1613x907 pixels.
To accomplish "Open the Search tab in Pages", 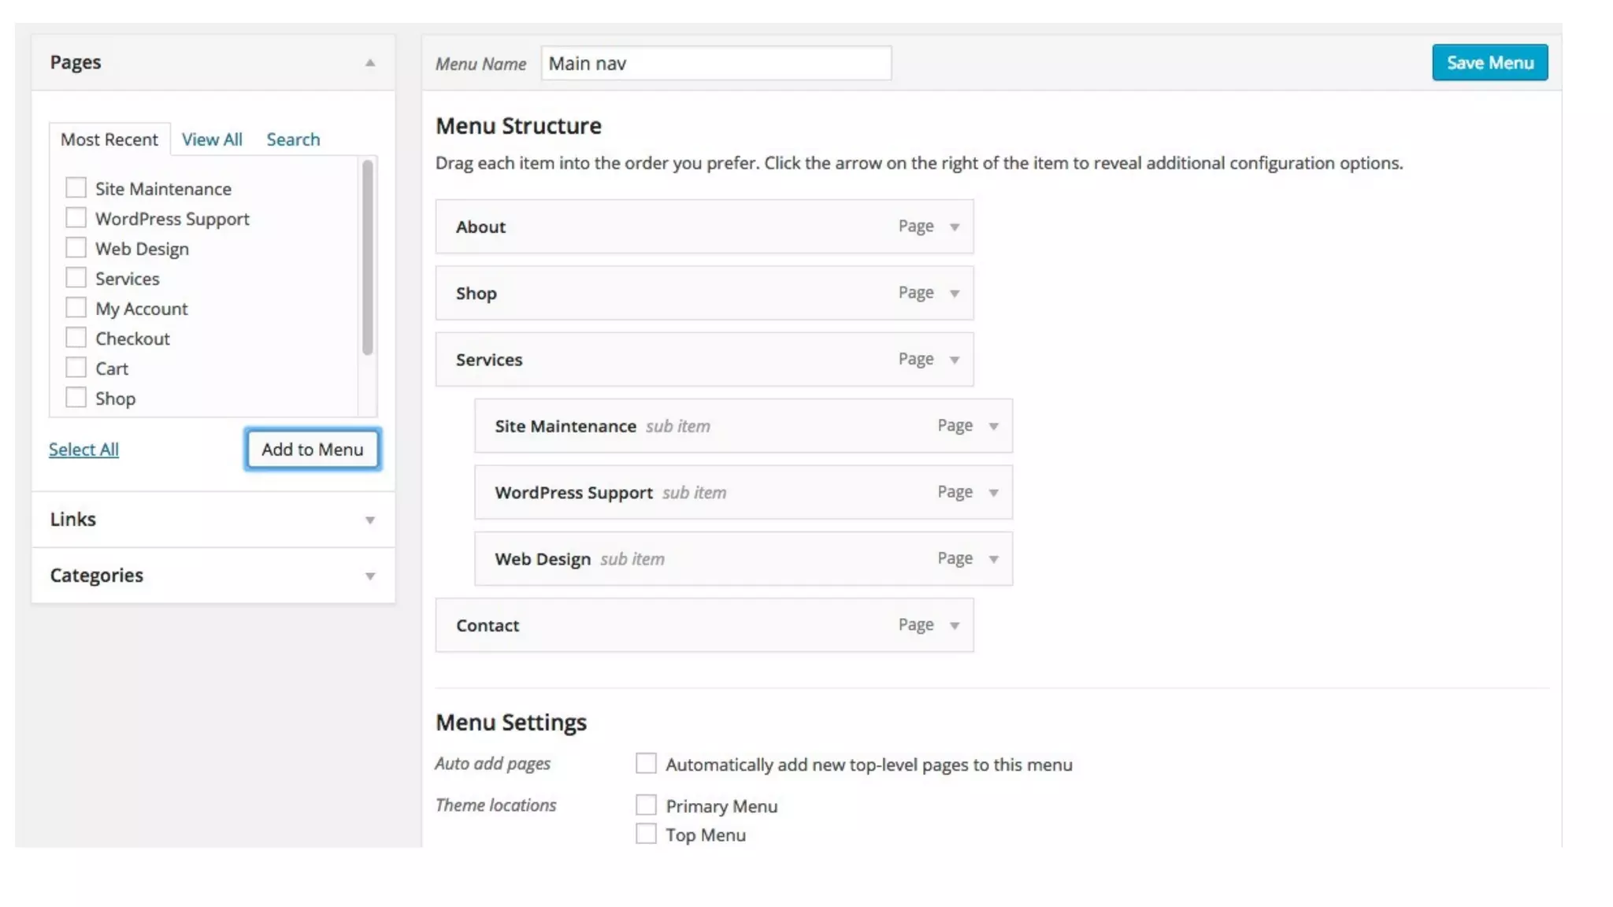I will pyautogui.click(x=293, y=139).
